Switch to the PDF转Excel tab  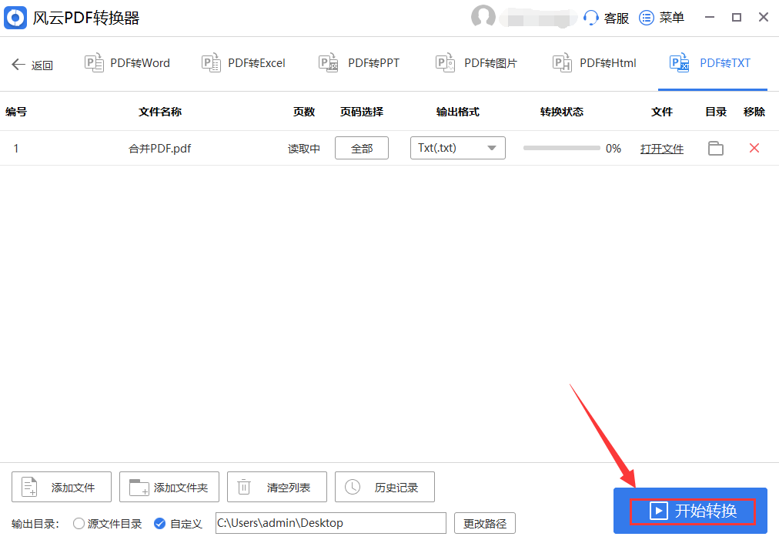[x=243, y=63]
